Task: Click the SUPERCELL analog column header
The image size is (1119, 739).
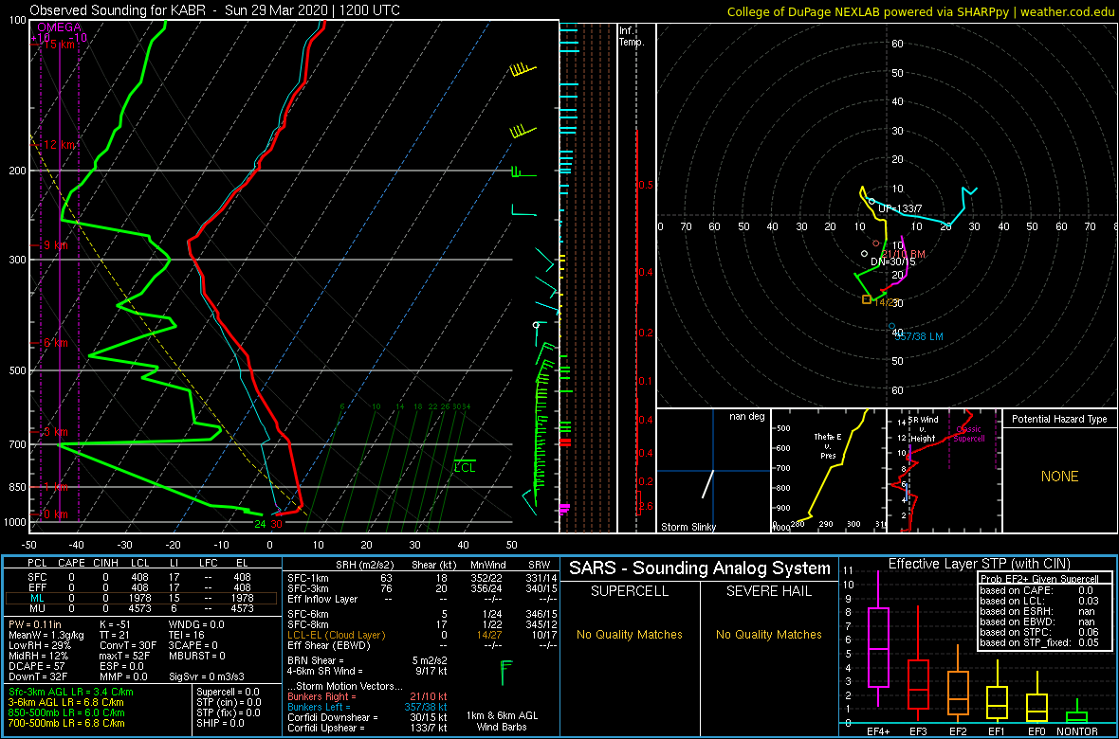Action: [630, 591]
